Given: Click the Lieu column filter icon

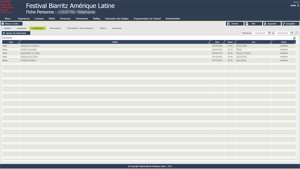Looking at the screenshot, I should [270, 42].
